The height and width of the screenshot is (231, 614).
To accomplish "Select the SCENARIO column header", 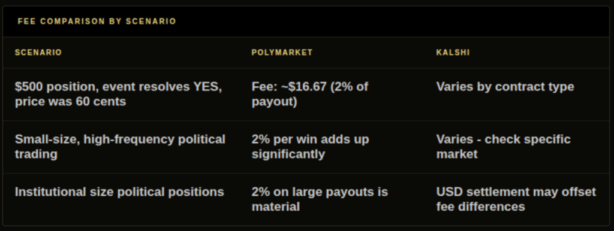I will point(38,53).
